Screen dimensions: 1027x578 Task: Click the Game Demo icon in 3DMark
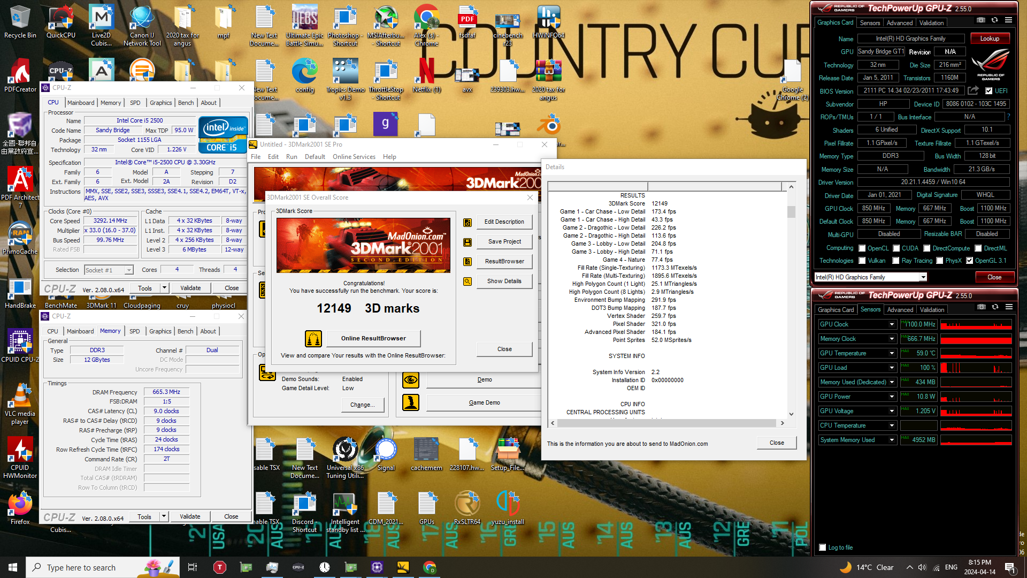pyautogui.click(x=411, y=402)
